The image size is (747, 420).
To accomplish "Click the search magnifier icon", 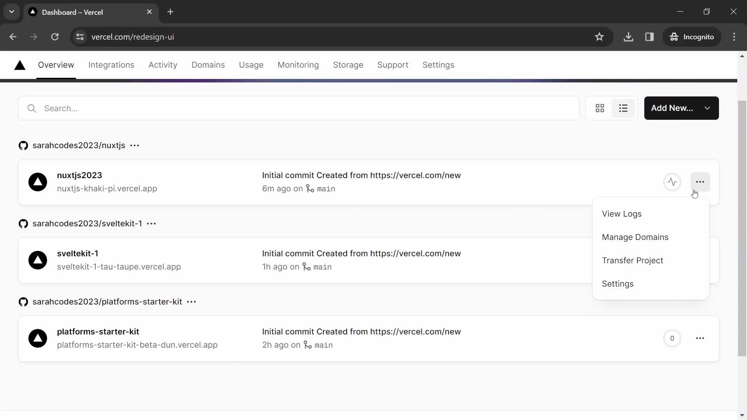I will (32, 108).
